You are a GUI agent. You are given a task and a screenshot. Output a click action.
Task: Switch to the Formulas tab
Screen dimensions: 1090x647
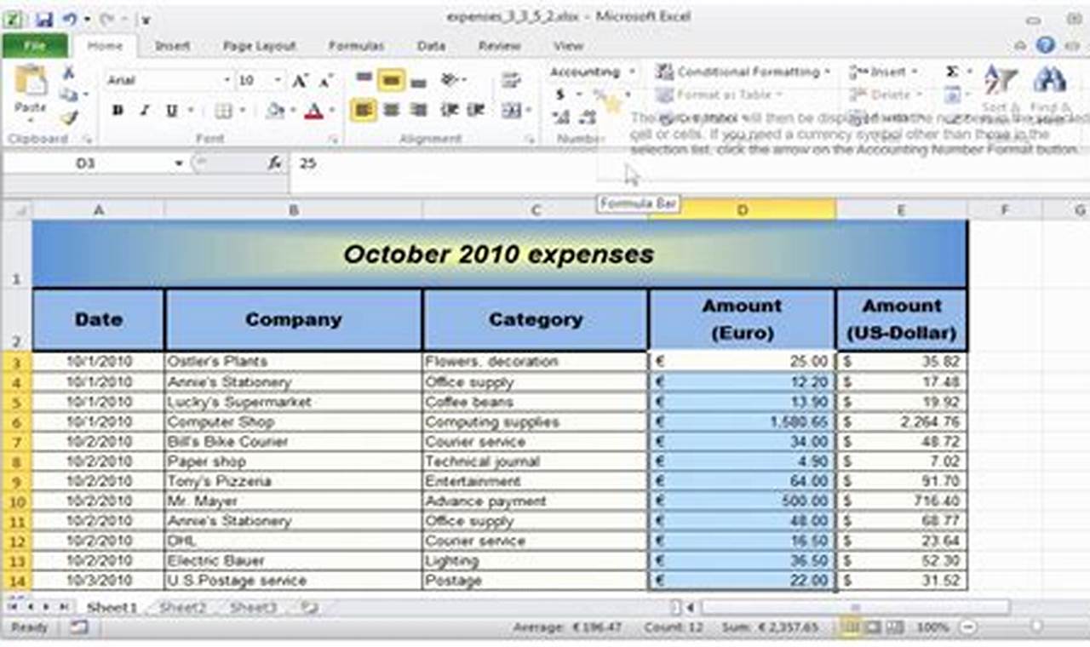(356, 46)
